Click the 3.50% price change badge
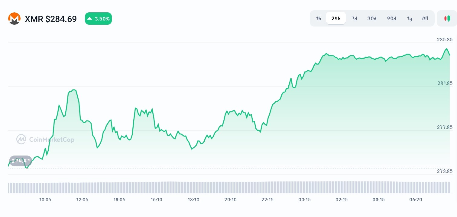Image resolution: width=457 pixels, height=217 pixels. [x=98, y=19]
